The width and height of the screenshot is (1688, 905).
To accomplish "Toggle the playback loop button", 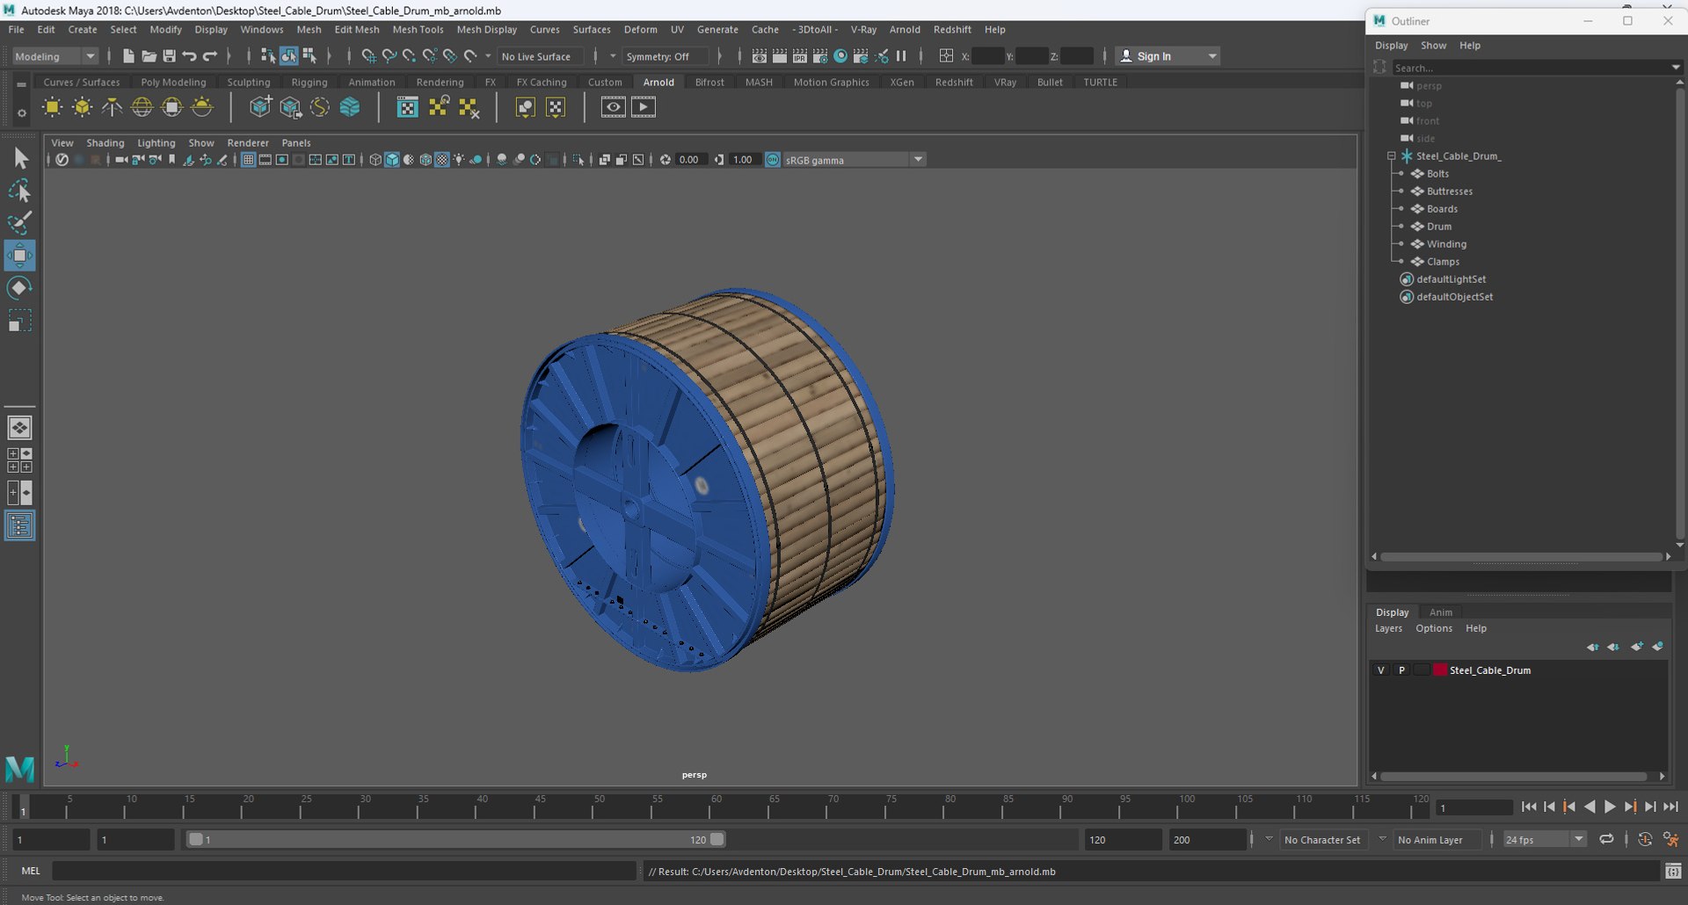I will click(x=1606, y=840).
